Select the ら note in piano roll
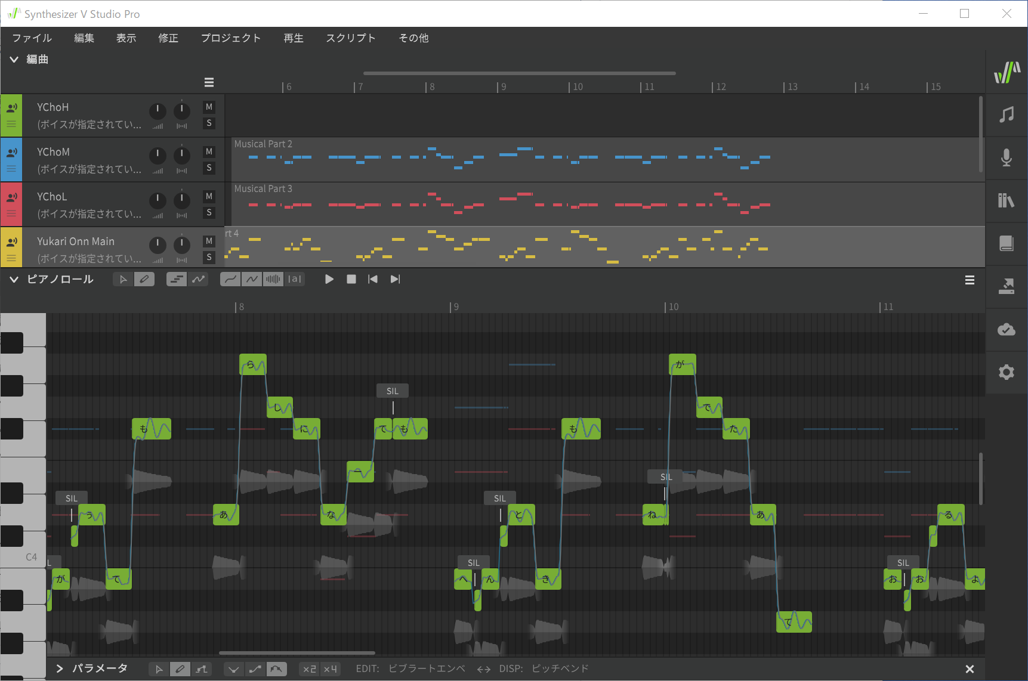This screenshot has height=681, width=1028. pyautogui.click(x=253, y=364)
